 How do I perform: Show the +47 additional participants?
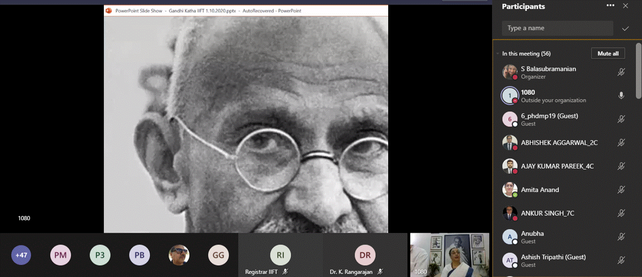pos(21,255)
